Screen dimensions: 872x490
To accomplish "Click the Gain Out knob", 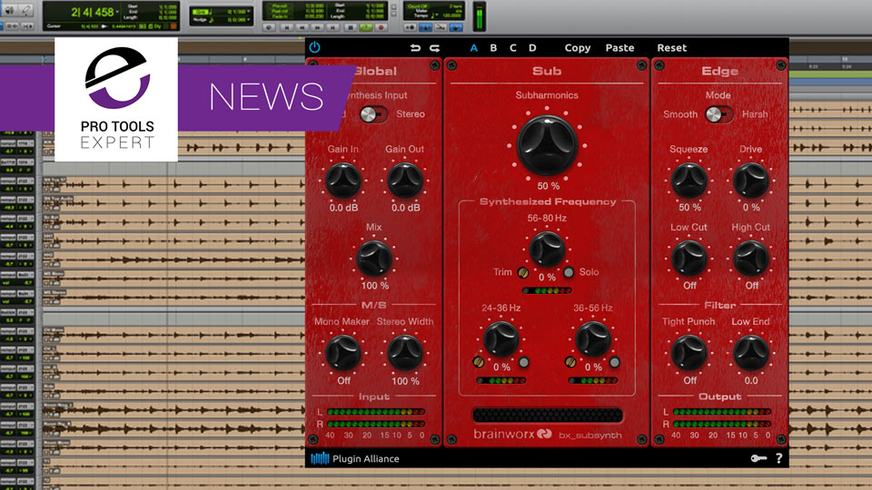I will click(405, 181).
